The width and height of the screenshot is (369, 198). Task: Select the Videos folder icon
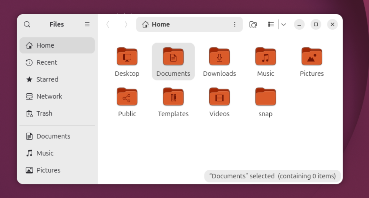[x=219, y=97]
